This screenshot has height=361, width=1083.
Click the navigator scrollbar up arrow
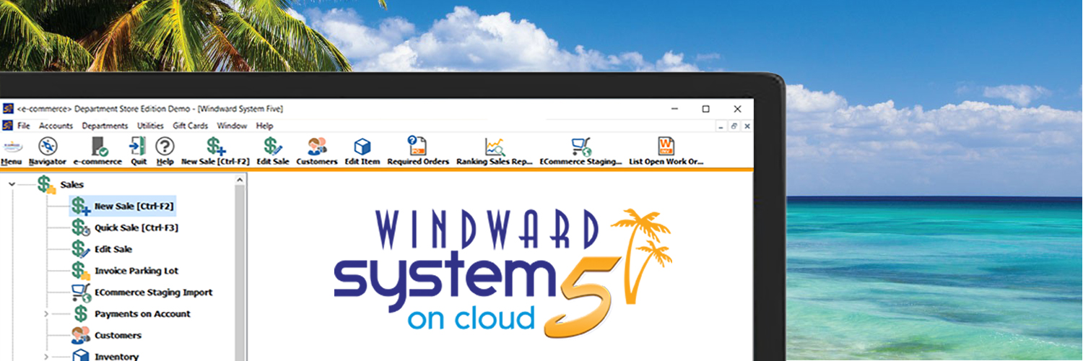240,180
